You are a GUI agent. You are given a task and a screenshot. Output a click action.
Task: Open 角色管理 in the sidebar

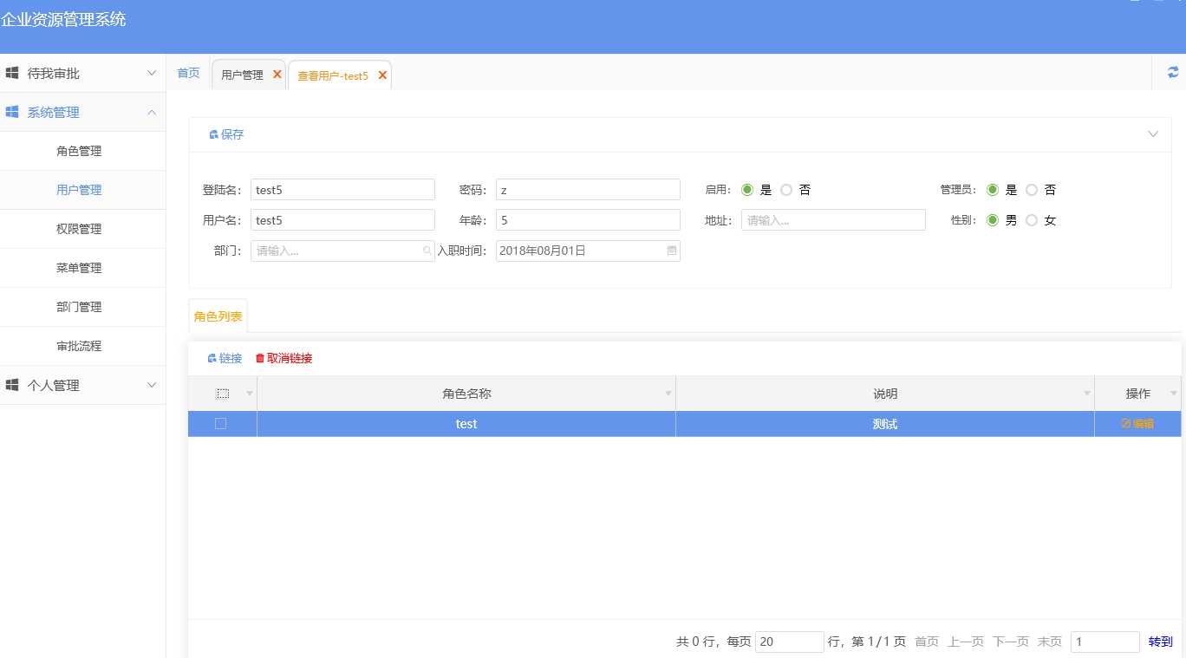click(79, 151)
